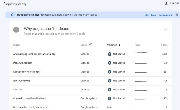The height and width of the screenshot is (110, 180).
Task: Click the Pages column header
Action: pyautogui.click(x=164, y=45)
